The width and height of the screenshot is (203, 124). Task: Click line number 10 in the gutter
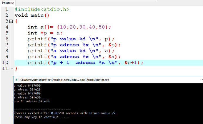[x=5, y=63]
